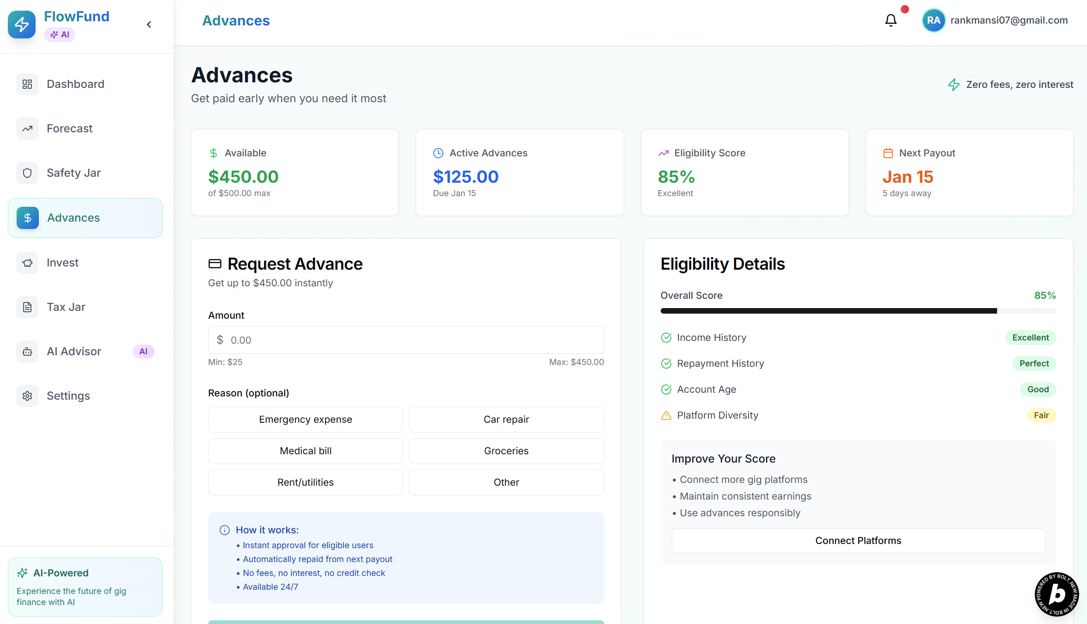Screen dimensions: 1087x624
Task: Click the Safety Jar shield icon
Action: [x=27, y=173]
